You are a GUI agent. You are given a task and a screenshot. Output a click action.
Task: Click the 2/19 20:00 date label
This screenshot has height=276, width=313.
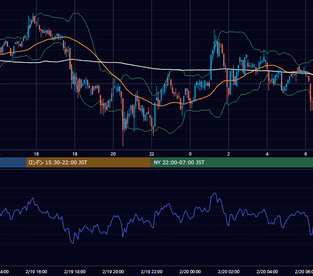pyautogui.click(x=113, y=271)
